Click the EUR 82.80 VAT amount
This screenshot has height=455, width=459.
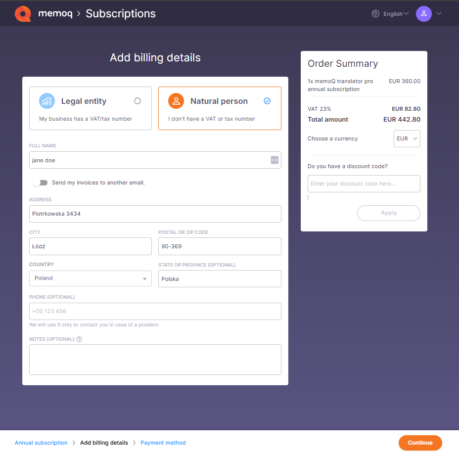click(406, 109)
